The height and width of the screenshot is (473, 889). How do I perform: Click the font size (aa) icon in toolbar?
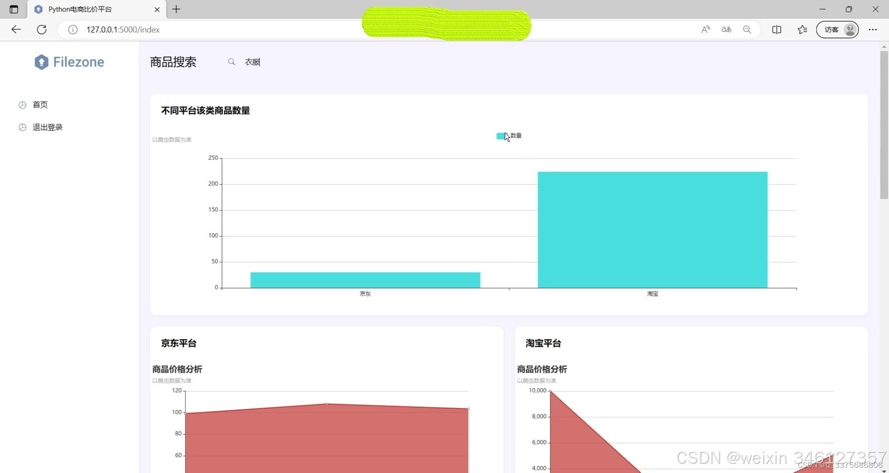[x=726, y=29]
